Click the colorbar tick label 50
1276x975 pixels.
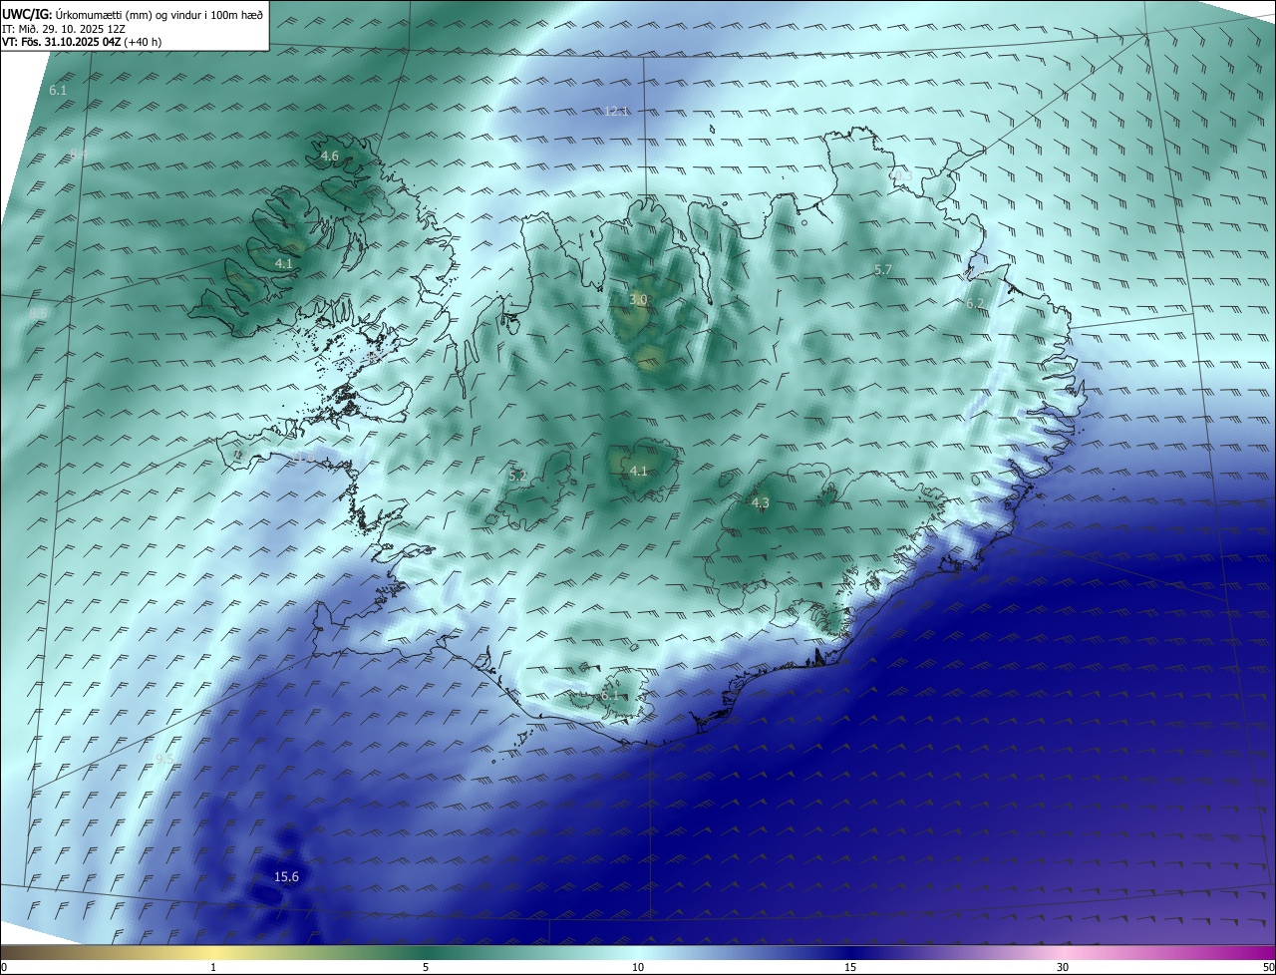[1268, 968]
